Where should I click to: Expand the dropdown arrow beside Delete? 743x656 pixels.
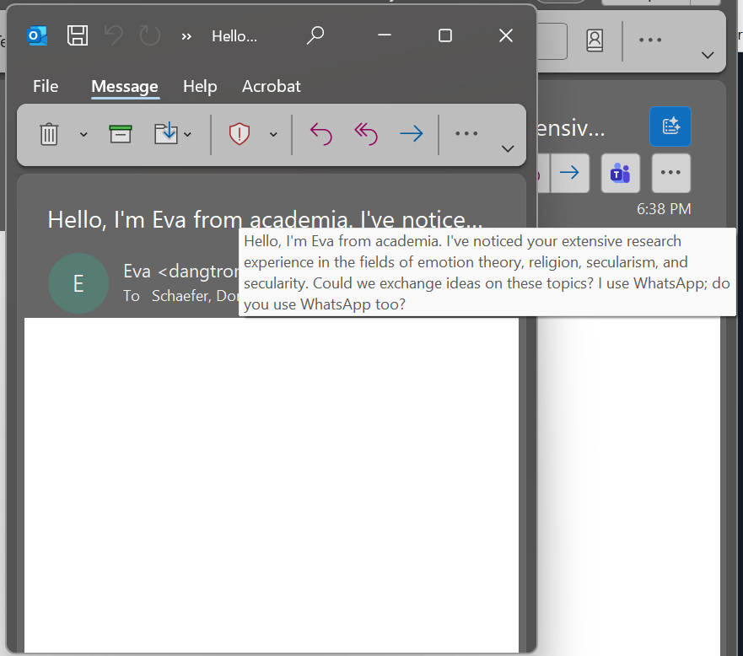pyautogui.click(x=83, y=135)
